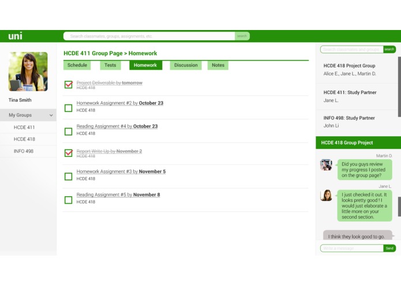Open Project Deliverable by tomorrow link
This screenshot has height=285, width=401.
click(110, 83)
